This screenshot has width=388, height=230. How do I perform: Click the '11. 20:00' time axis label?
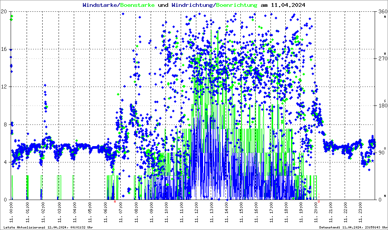[316, 213]
